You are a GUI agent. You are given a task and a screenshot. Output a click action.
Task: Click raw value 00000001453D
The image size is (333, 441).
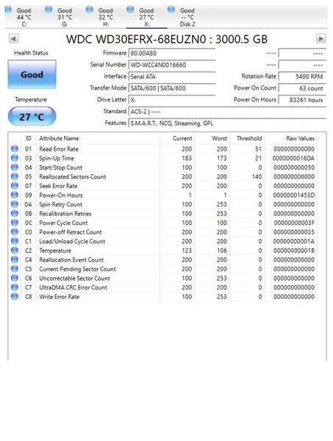coord(293,196)
